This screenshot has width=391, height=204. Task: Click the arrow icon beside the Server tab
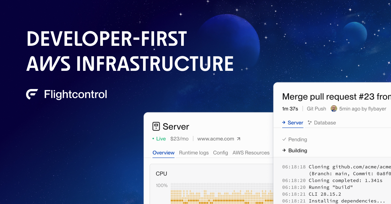283,123
